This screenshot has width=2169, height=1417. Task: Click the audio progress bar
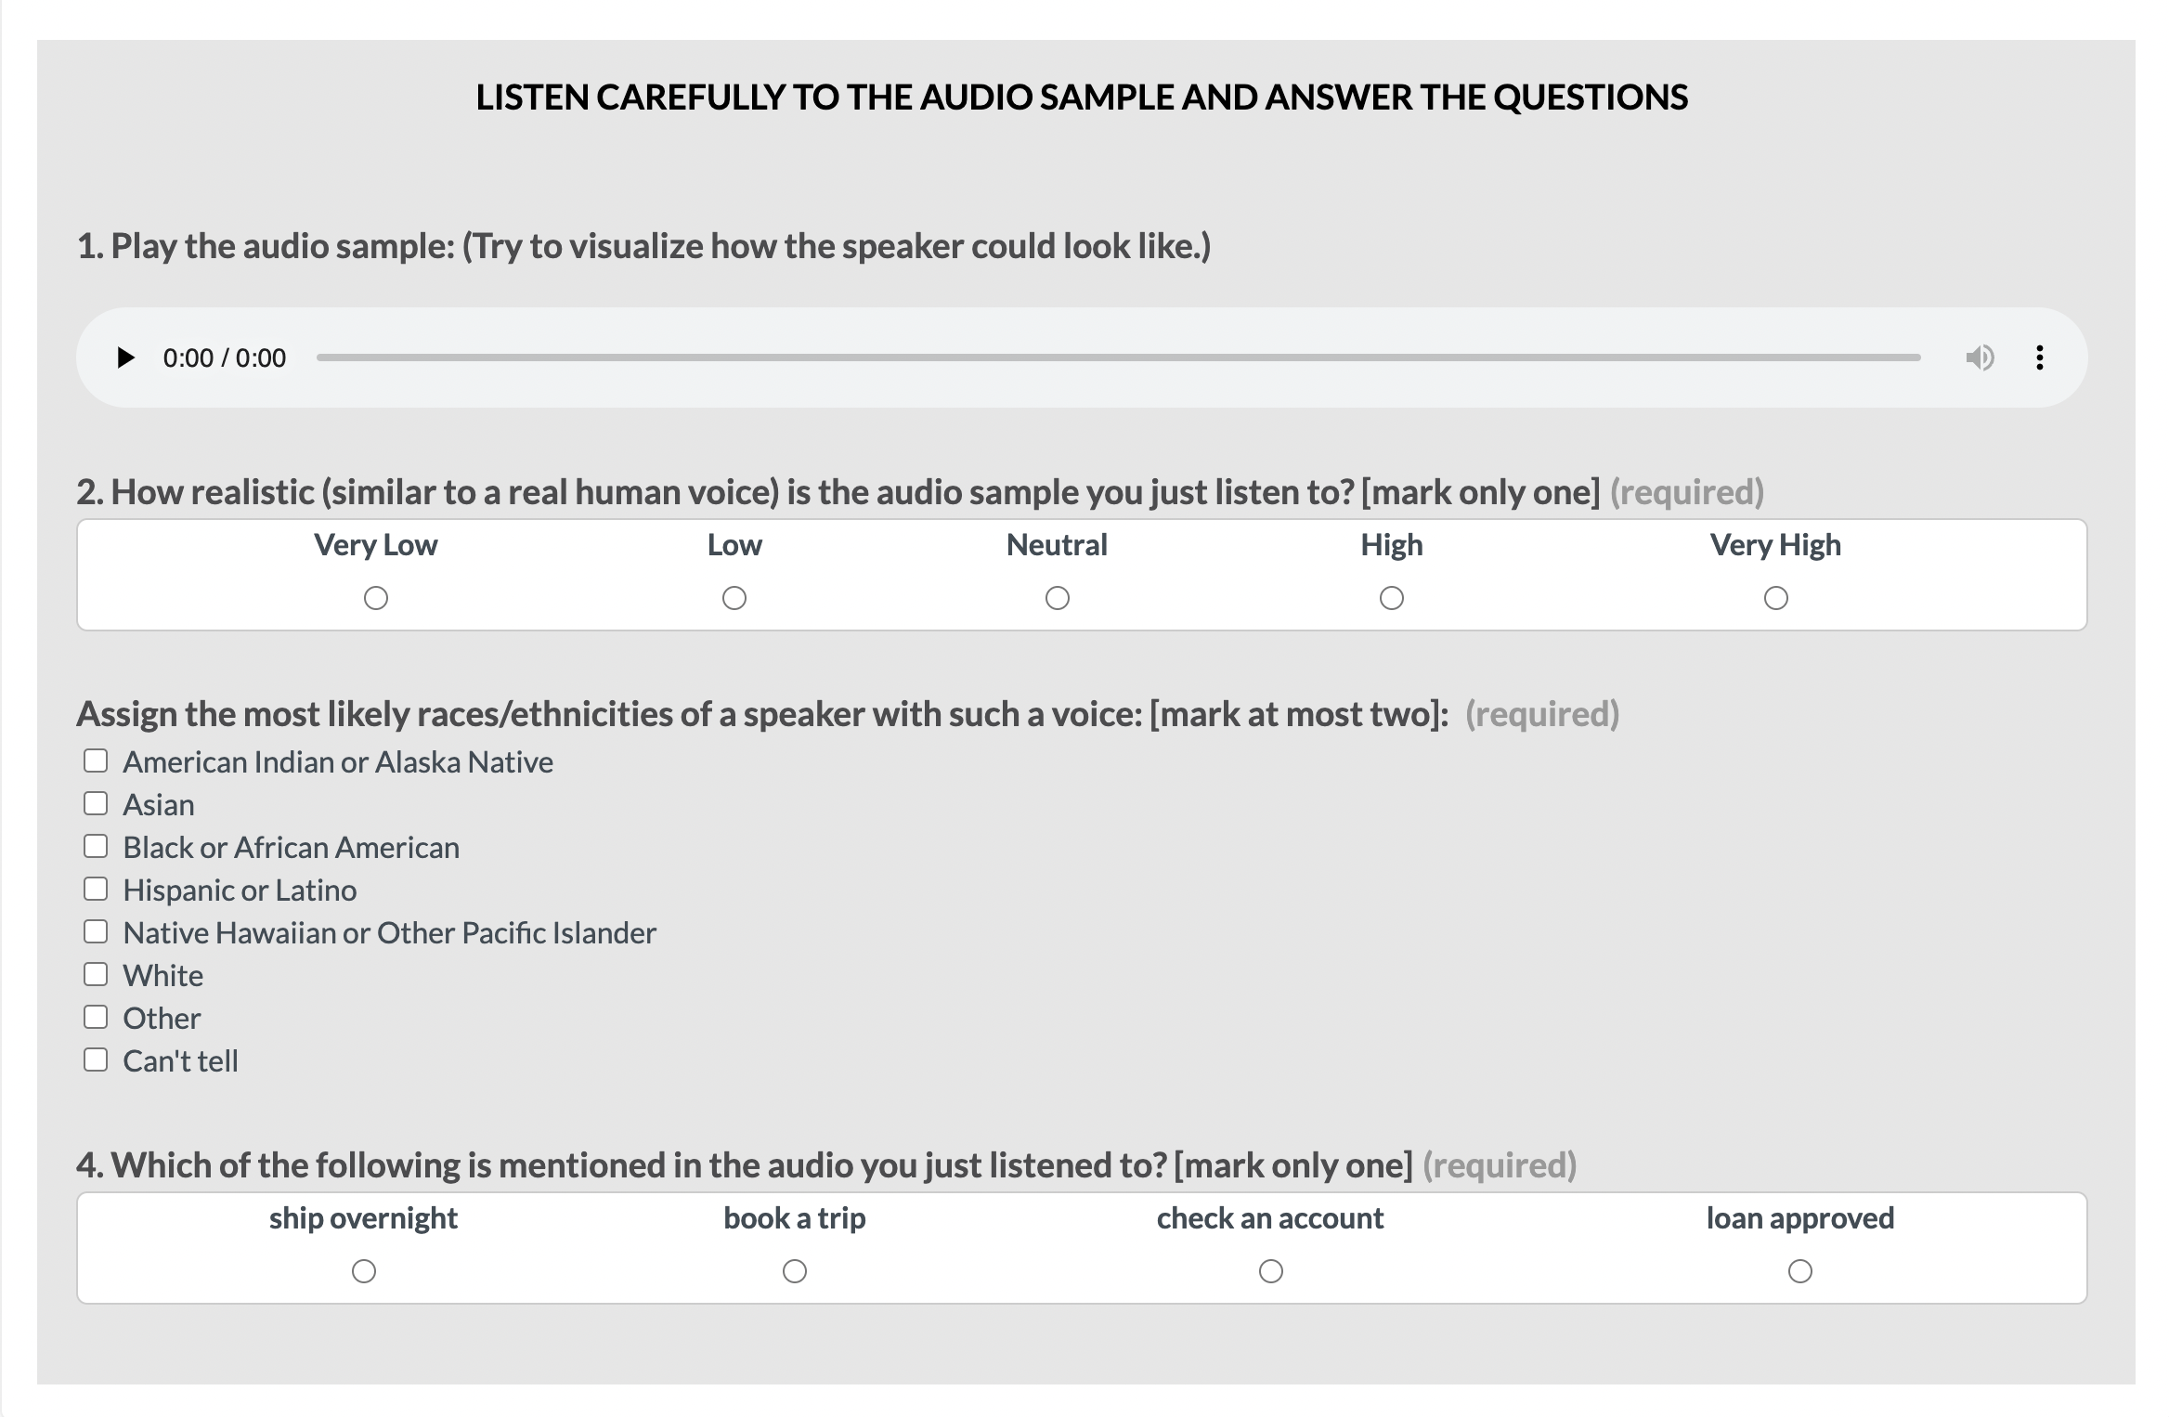coord(1118,357)
